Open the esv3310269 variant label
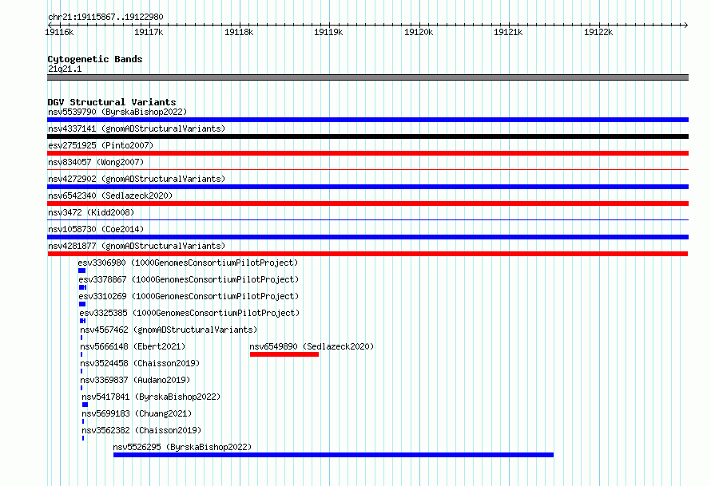Screen dimensions: 711x486 coord(189,296)
